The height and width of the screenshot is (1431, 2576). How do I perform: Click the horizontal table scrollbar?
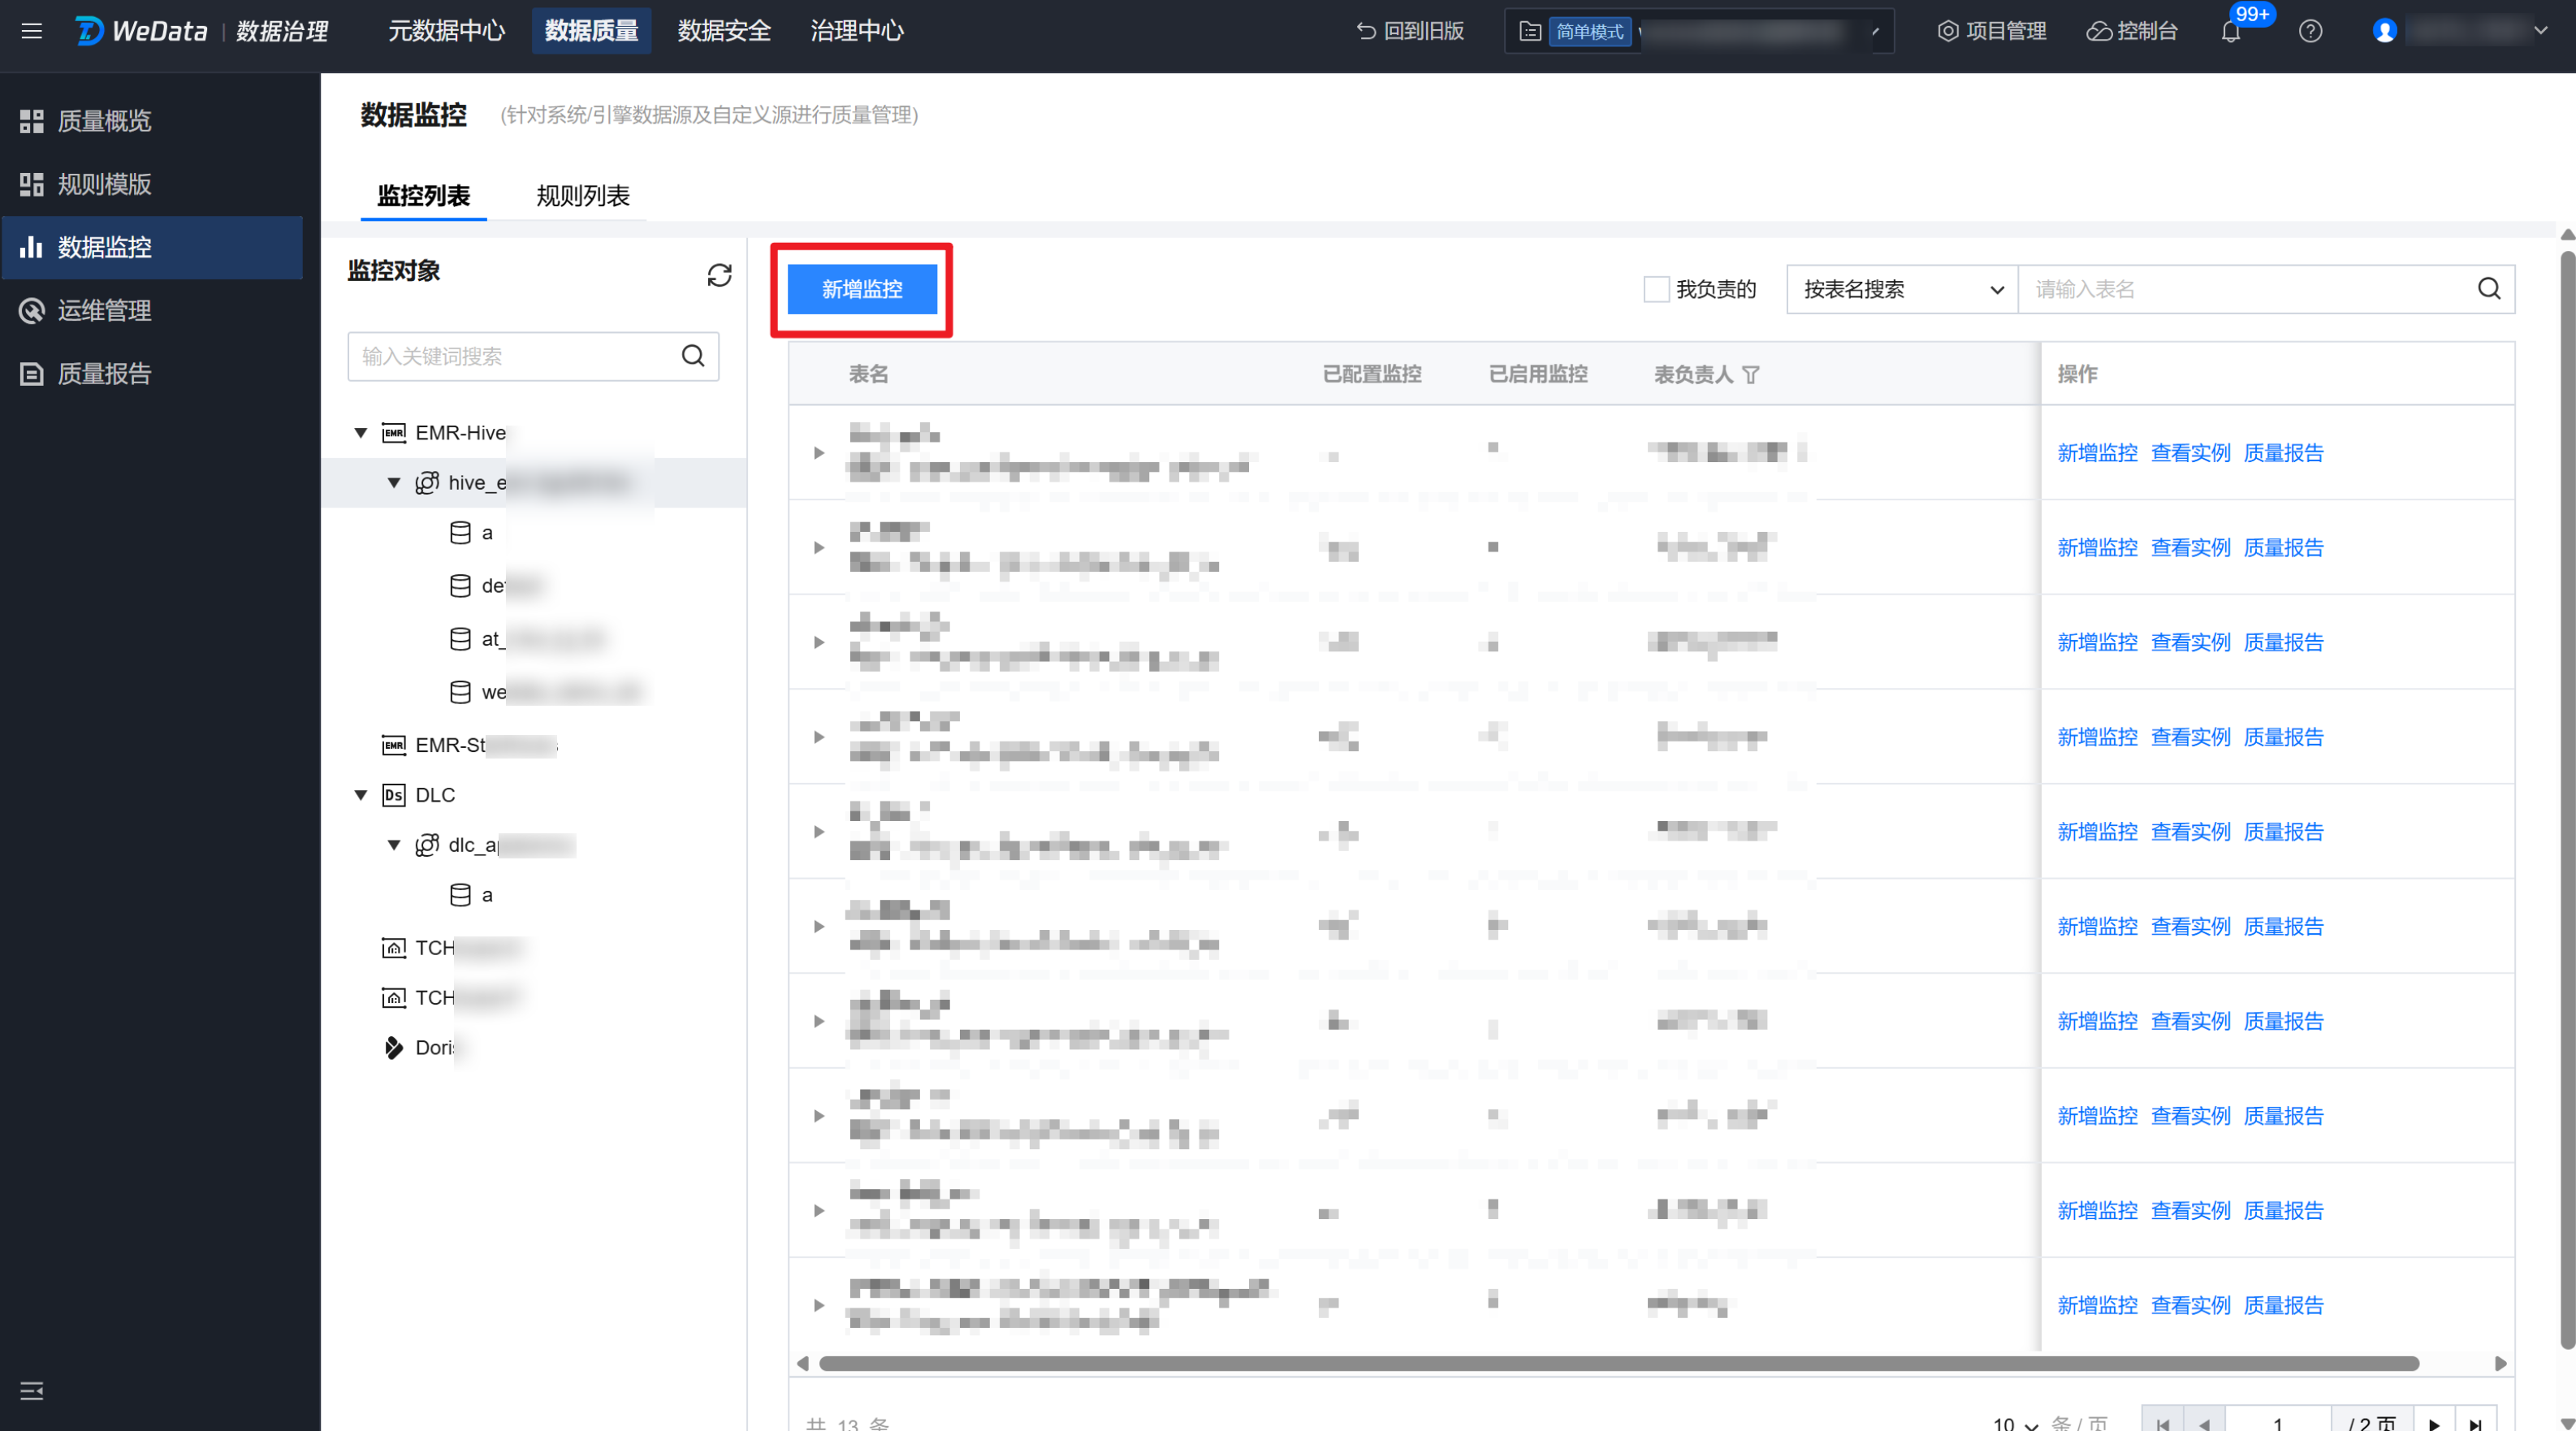[x=1619, y=1364]
